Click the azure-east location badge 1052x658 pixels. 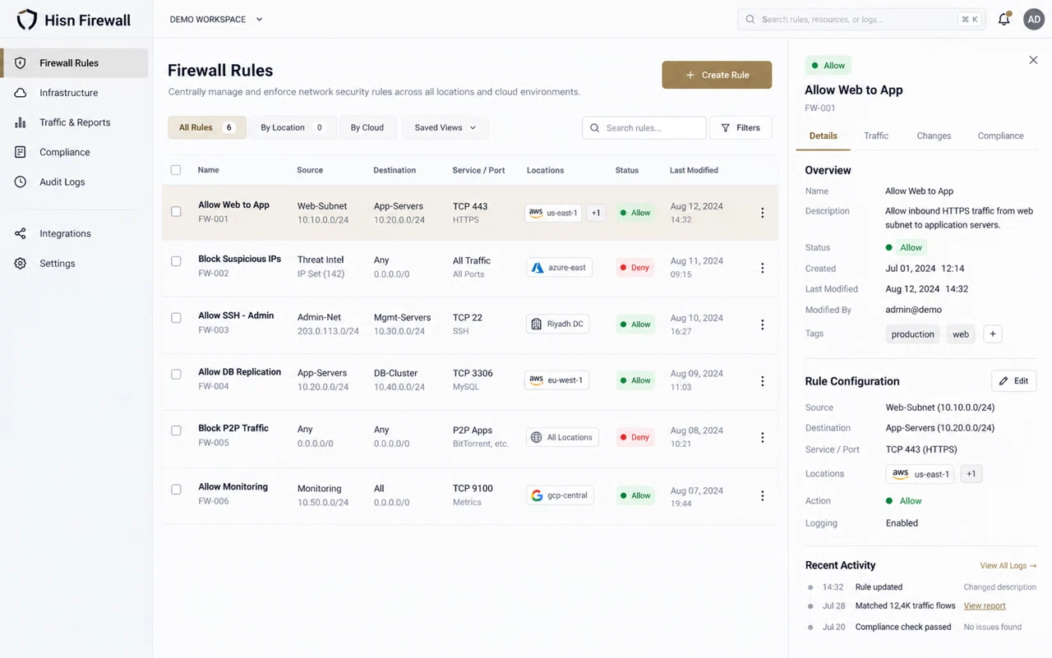(559, 268)
